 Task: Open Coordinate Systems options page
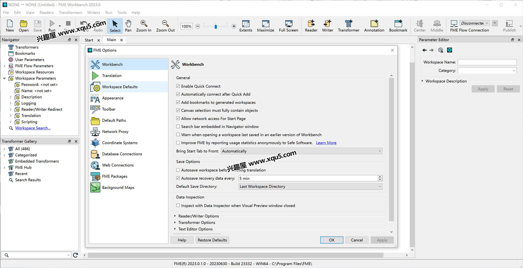(x=129, y=143)
